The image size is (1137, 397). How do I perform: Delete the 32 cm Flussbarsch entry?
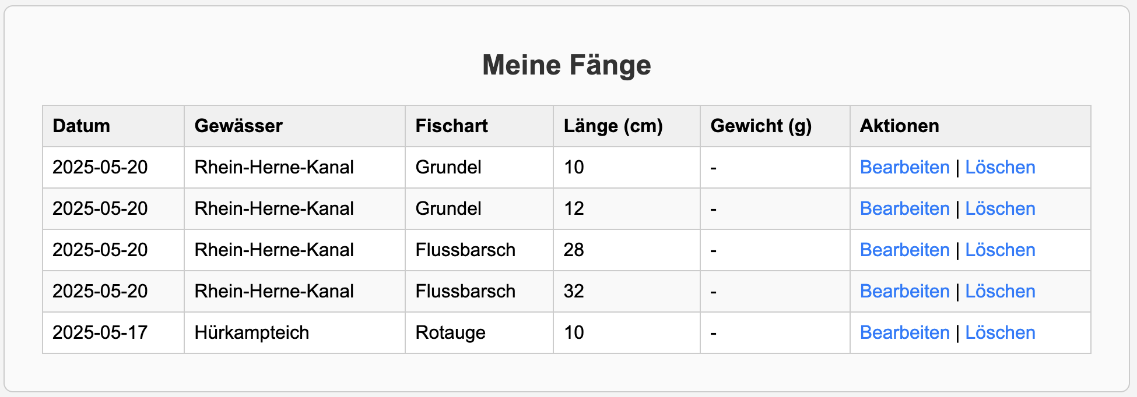[1000, 291]
